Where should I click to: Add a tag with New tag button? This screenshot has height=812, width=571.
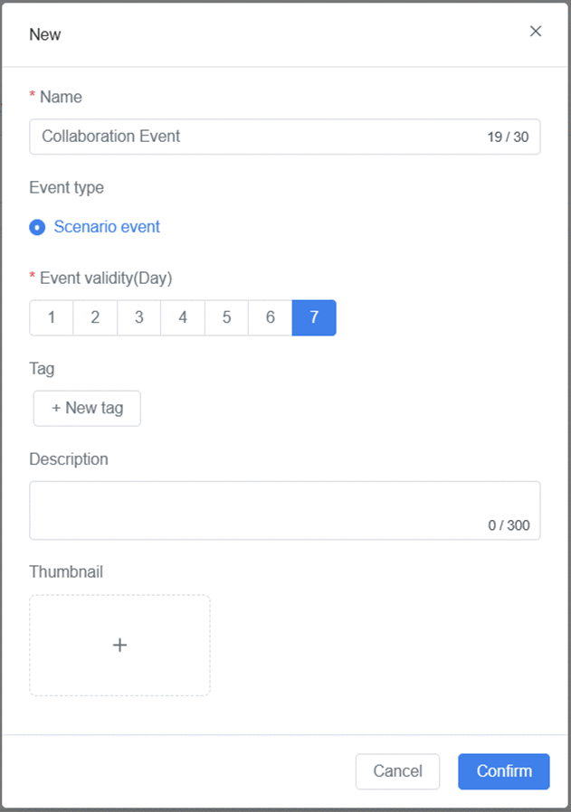click(x=87, y=408)
